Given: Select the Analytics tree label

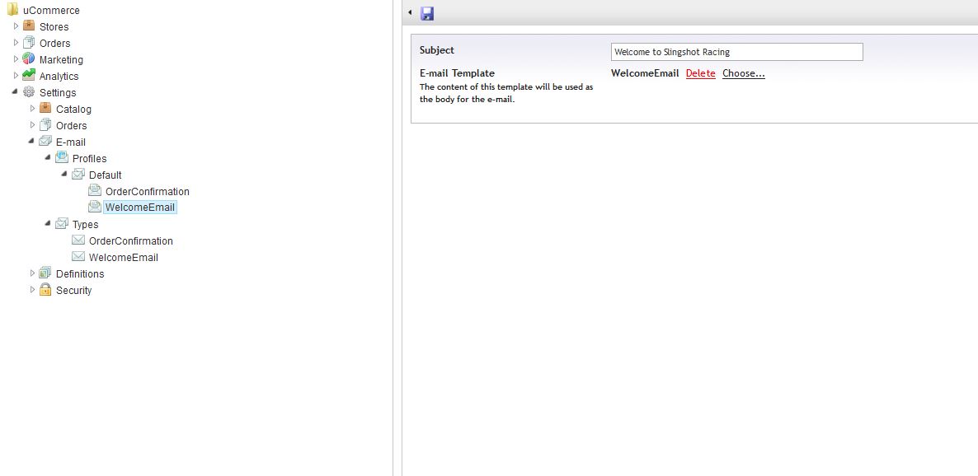Looking at the screenshot, I should tap(59, 76).
